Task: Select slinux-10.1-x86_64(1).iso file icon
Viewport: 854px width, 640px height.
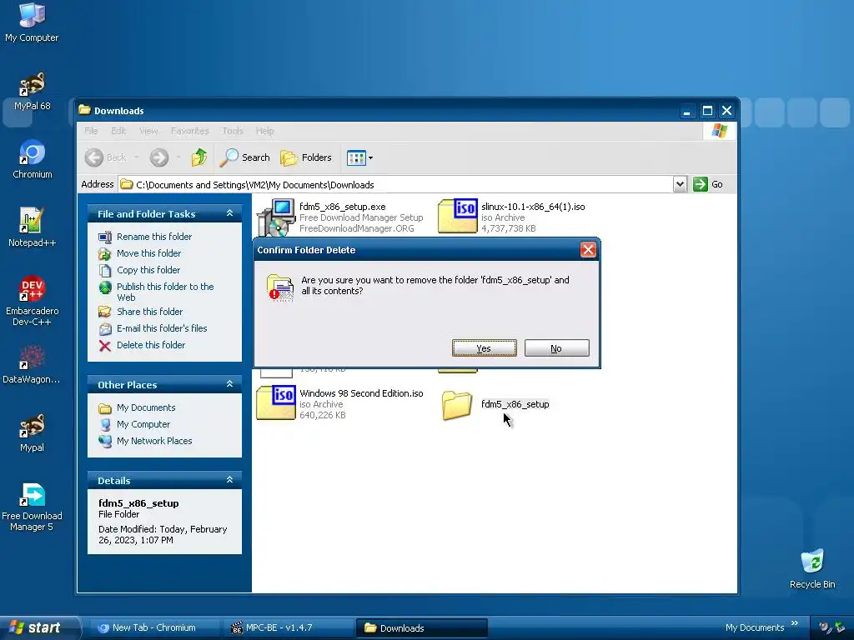Action: tap(458, 216)
